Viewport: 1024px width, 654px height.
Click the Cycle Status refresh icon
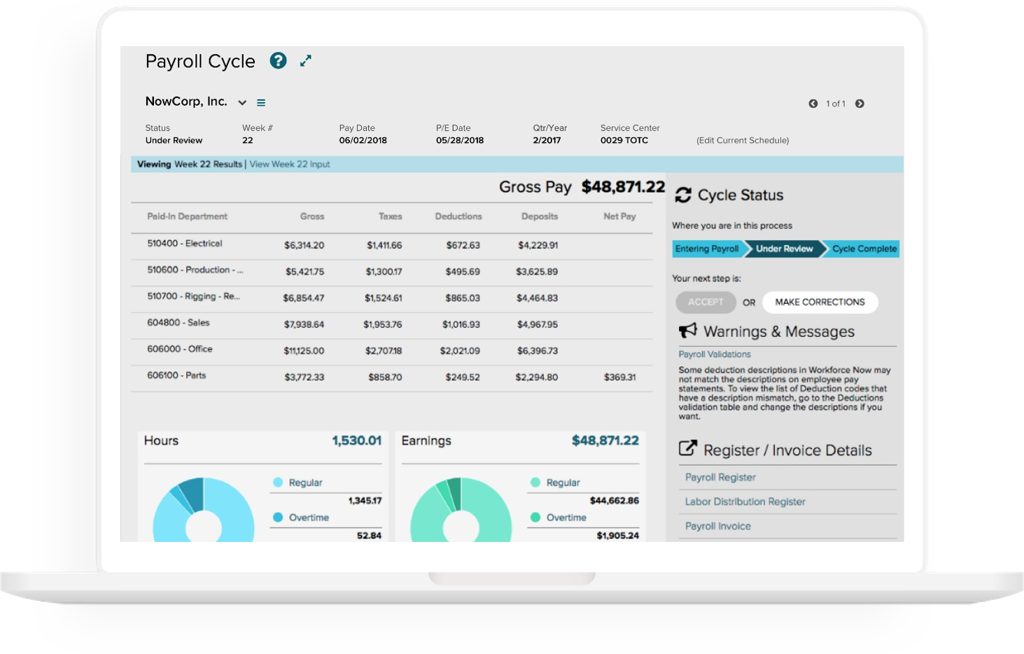[x=683, y=195]
